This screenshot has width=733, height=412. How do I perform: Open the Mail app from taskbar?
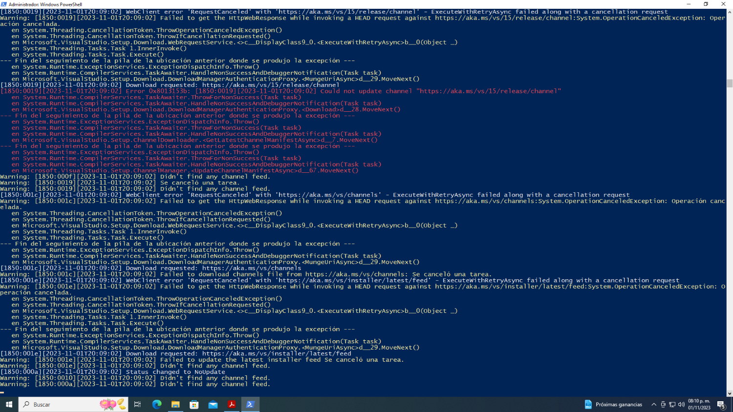click(213, 404)
